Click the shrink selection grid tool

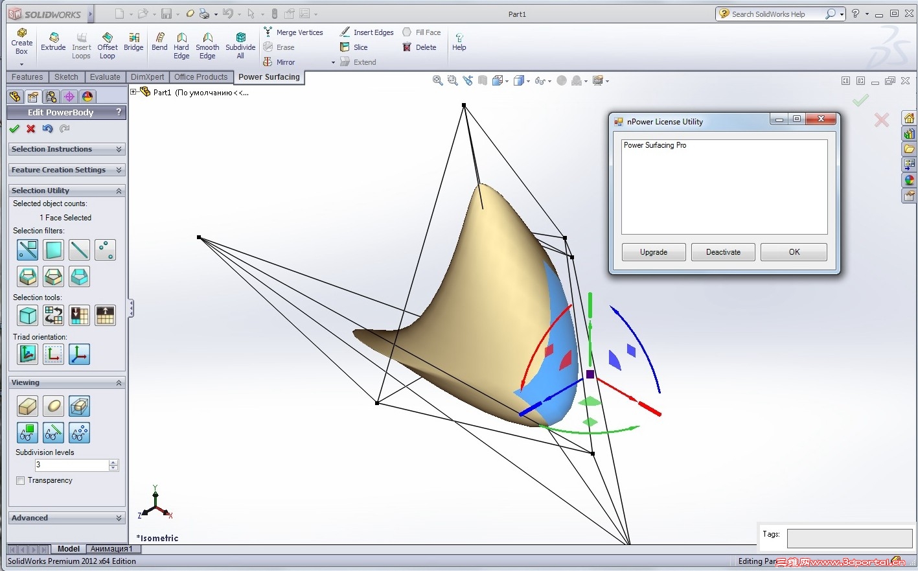click(x=79, y=316)
